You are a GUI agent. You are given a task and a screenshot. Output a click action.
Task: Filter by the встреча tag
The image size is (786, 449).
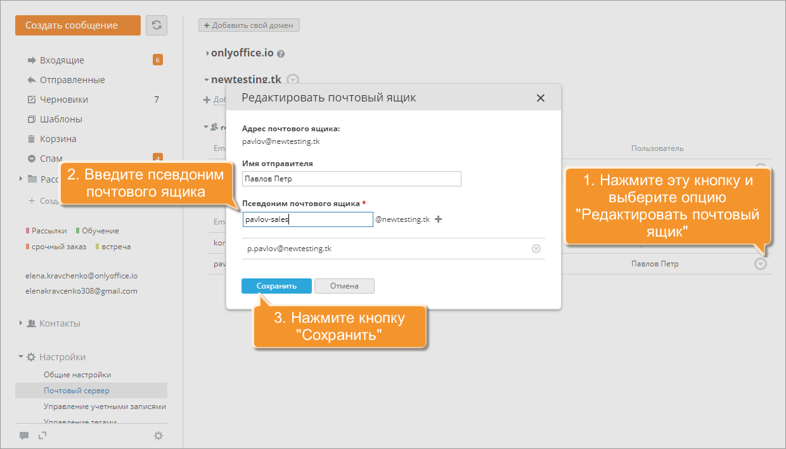tap(113, 247)
